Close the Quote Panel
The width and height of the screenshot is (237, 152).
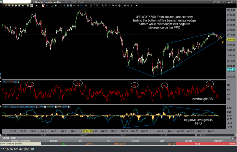235,138
